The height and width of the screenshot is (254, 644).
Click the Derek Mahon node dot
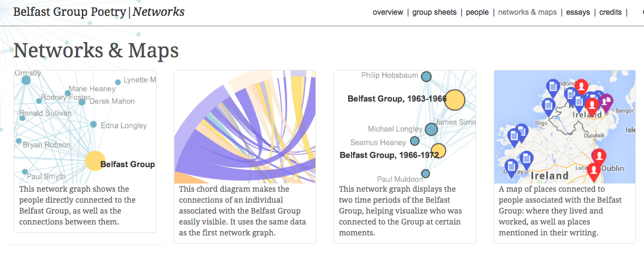(82, 102)
